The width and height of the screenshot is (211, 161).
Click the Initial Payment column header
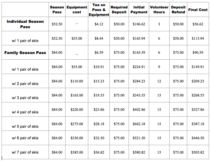tap(139, 10)
